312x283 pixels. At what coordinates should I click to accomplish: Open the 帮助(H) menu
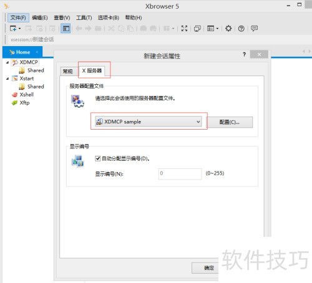[134, 17]
